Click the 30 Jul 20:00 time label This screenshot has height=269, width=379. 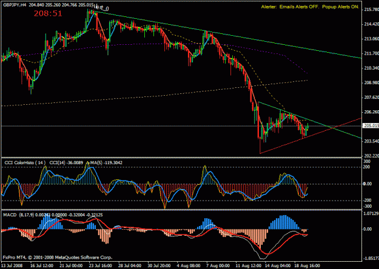point(159,265)
